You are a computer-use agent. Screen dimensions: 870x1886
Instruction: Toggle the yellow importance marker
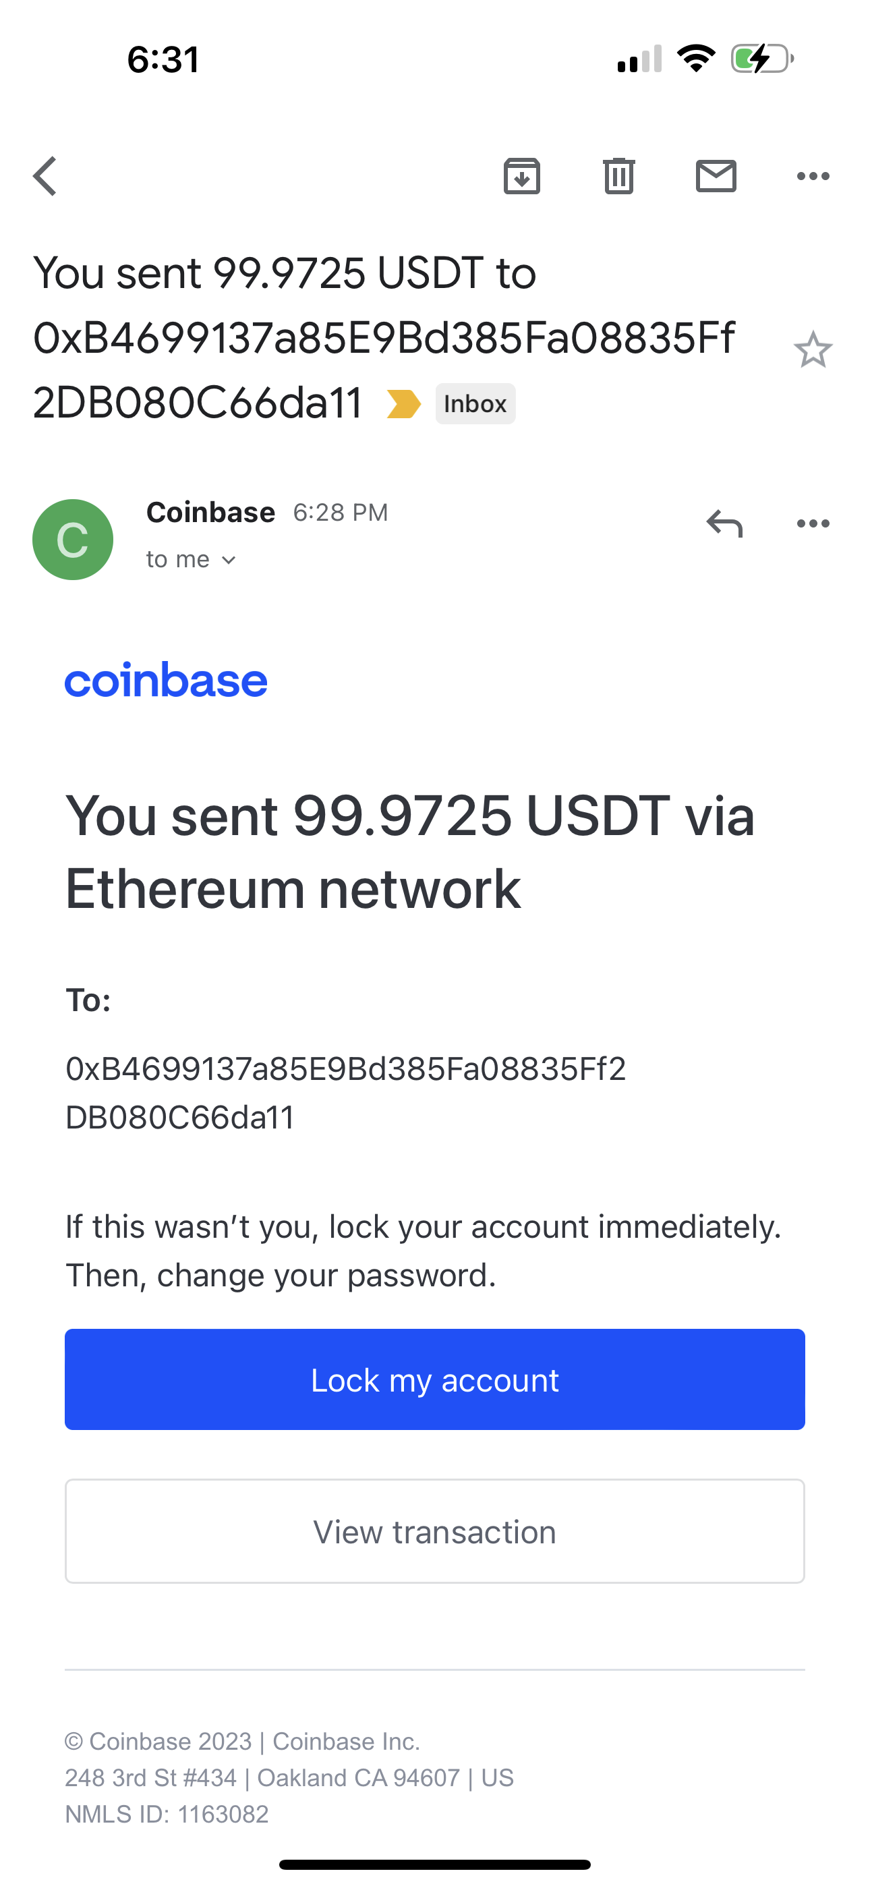[403, 403]
